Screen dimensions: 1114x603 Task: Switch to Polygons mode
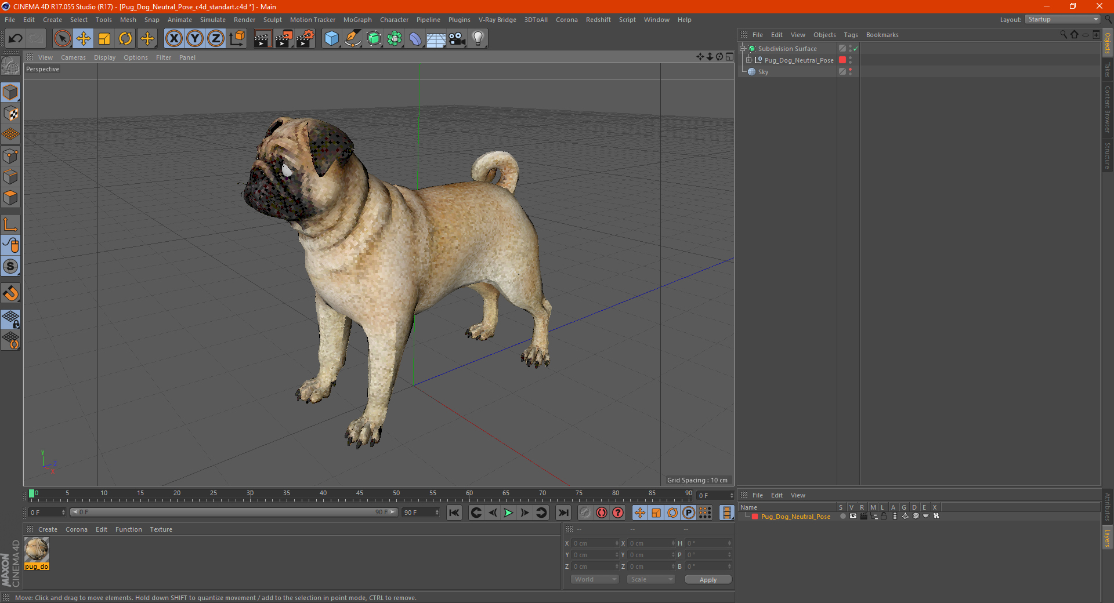coord(10,198)
